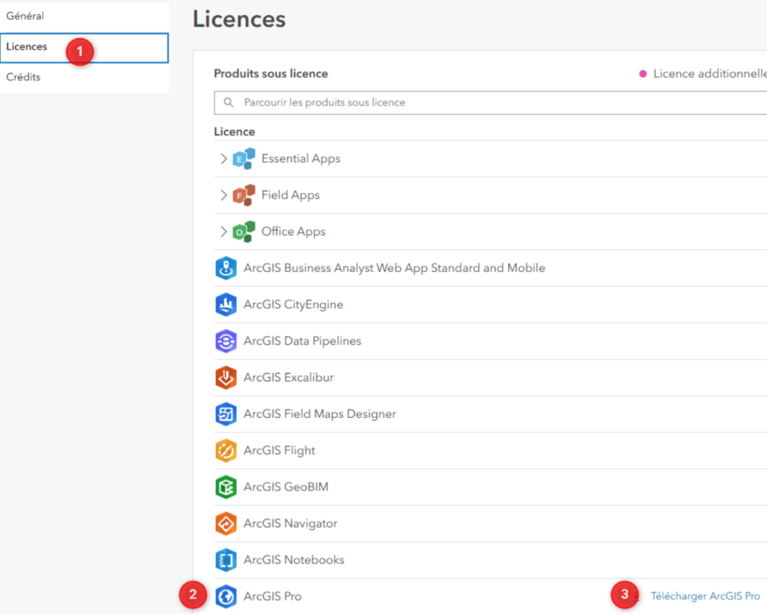Click the ArcGIS GeoBIM icon
The width and height of the screenshot is (767, 614).
[x=226, y=487]
